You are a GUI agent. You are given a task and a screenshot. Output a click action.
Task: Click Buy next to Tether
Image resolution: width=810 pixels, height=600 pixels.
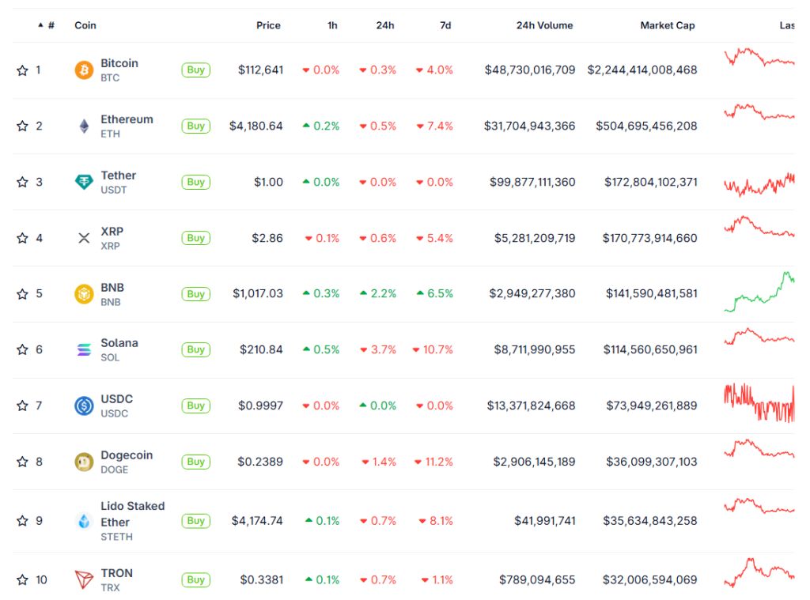pos(196,182)
